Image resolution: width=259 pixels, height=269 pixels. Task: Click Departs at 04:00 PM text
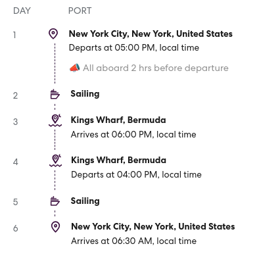[x=136, y=175]
